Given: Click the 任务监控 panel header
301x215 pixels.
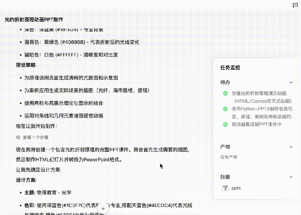Looking at the screenshot, I should point(230,67).
